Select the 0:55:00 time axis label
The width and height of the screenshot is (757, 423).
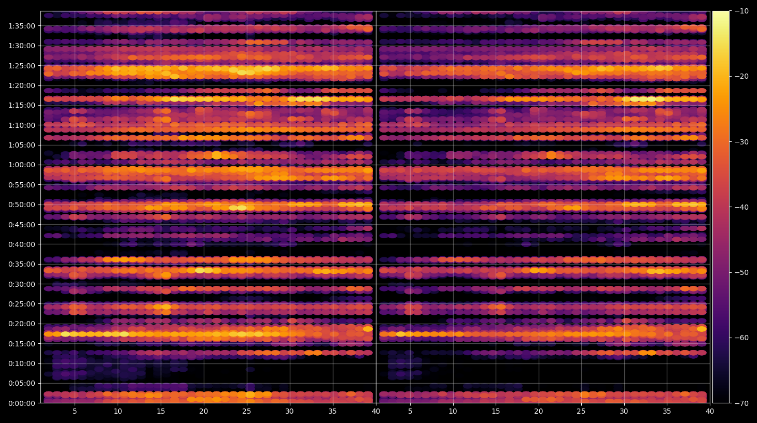pos(22,185)
